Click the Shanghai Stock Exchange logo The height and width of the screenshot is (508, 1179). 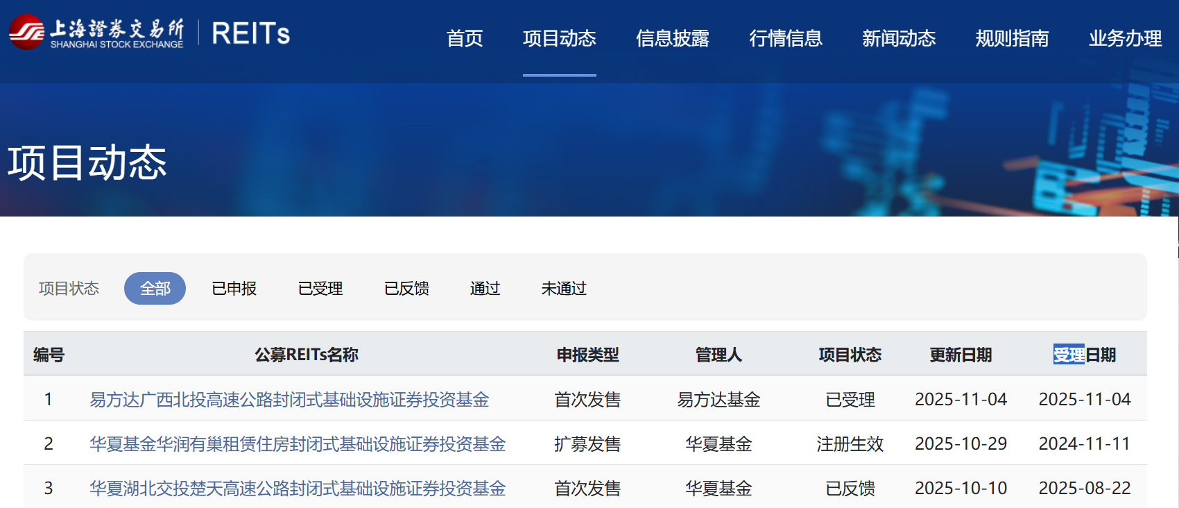(x=96, y=32)
